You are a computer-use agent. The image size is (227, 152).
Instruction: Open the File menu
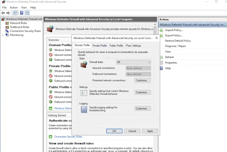click(4, 8)
